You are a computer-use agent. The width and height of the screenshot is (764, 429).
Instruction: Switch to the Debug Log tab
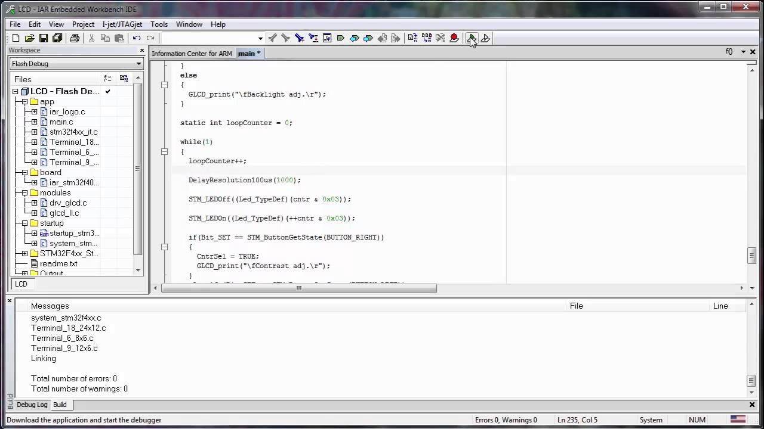32,405
